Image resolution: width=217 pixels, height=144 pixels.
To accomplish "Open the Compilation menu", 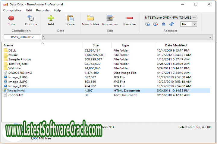I will click(13, 10).
